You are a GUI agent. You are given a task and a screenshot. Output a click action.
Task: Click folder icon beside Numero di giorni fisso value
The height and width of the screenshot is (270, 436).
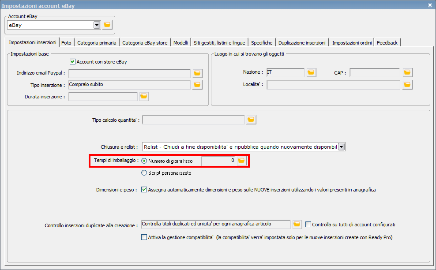[241, 161]
